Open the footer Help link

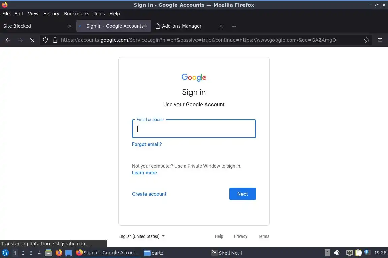click(x=219, y=236)
